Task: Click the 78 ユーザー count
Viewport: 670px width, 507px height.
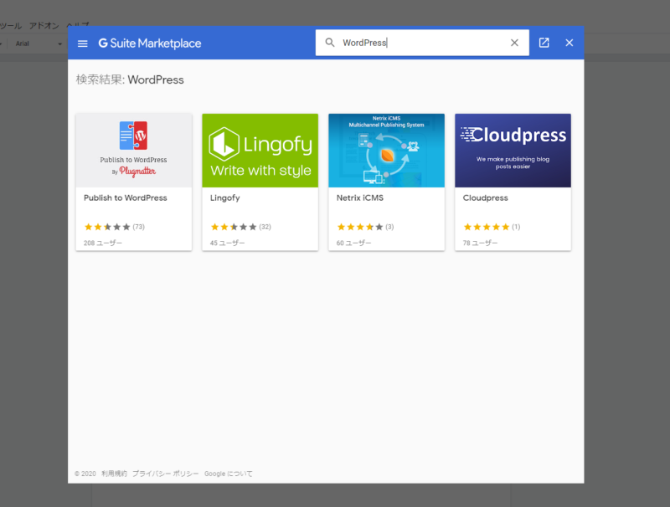Action: click(x=480, y=243)
